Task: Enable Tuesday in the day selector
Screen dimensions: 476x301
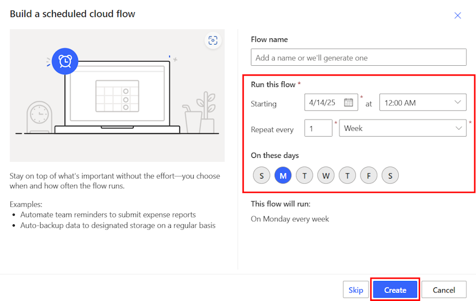Action: pyautogui.click(x=304, y=176)
